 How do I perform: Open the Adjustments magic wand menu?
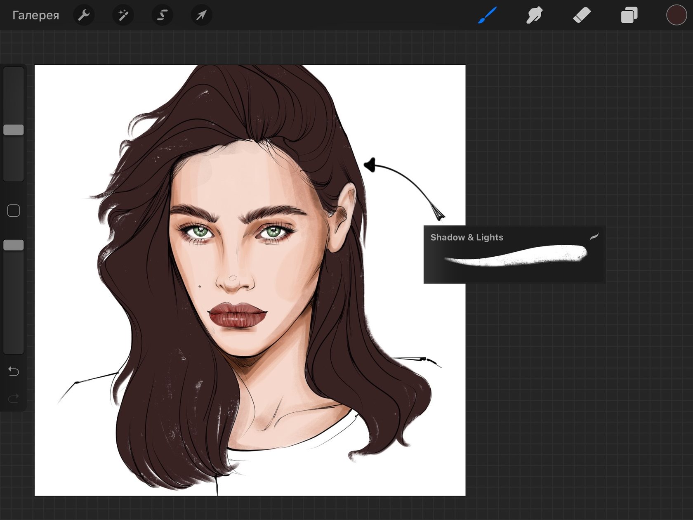123,15
